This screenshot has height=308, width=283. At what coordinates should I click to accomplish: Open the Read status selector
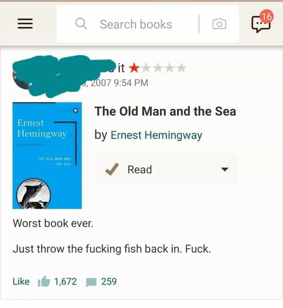tap(167, 169)
